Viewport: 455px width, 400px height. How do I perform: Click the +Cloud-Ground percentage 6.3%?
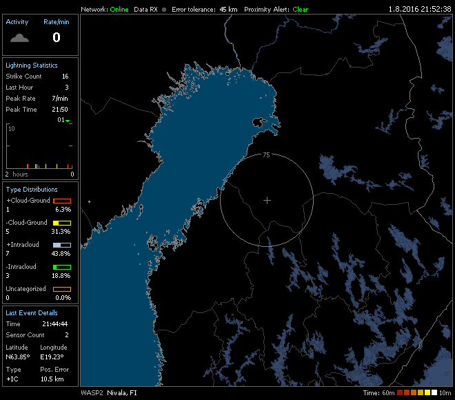click(63, 209)
